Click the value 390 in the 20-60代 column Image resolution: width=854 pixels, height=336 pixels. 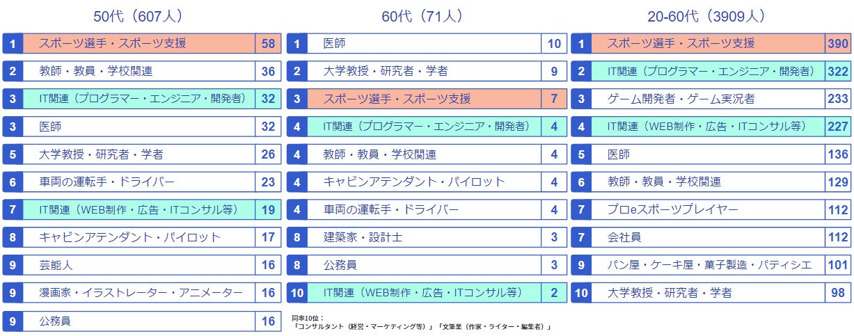coord(837,44)
